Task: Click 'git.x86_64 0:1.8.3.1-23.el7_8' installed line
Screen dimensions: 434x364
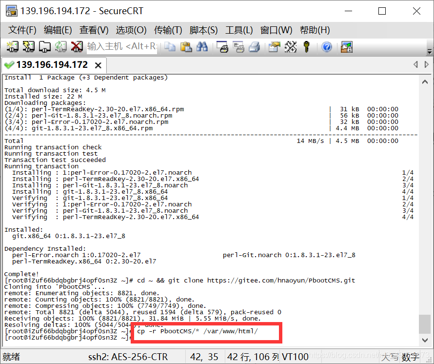Action: coord(69,236)
